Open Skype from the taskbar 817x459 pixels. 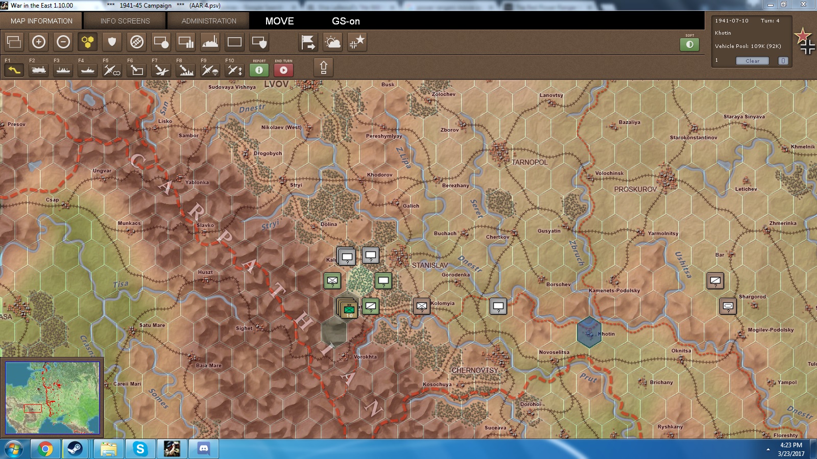tap(140, 449)
